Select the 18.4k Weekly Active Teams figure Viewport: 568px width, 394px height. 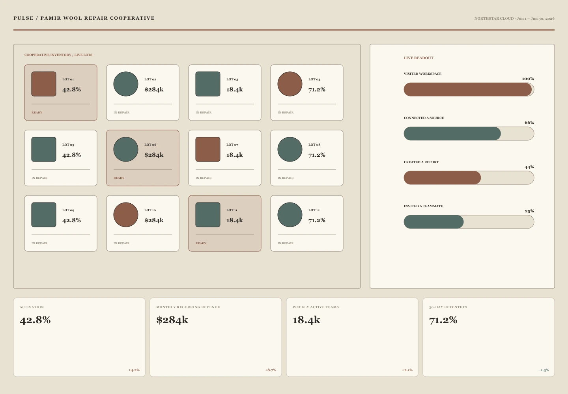[306, 320]
